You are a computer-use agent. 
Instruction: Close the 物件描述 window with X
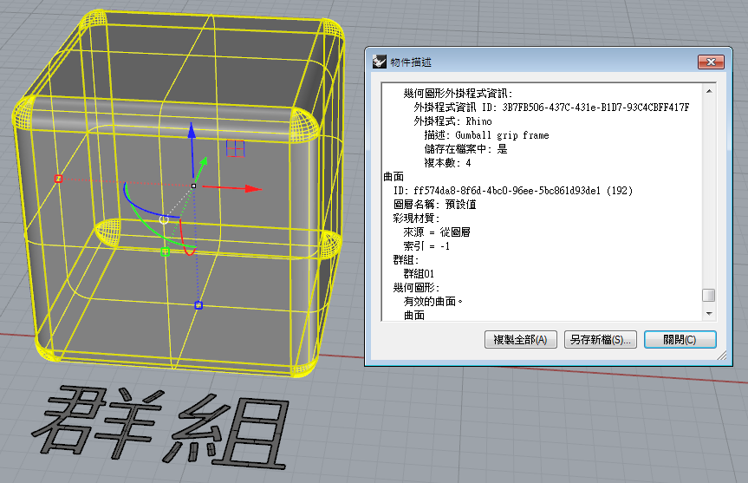pos(711,62)
